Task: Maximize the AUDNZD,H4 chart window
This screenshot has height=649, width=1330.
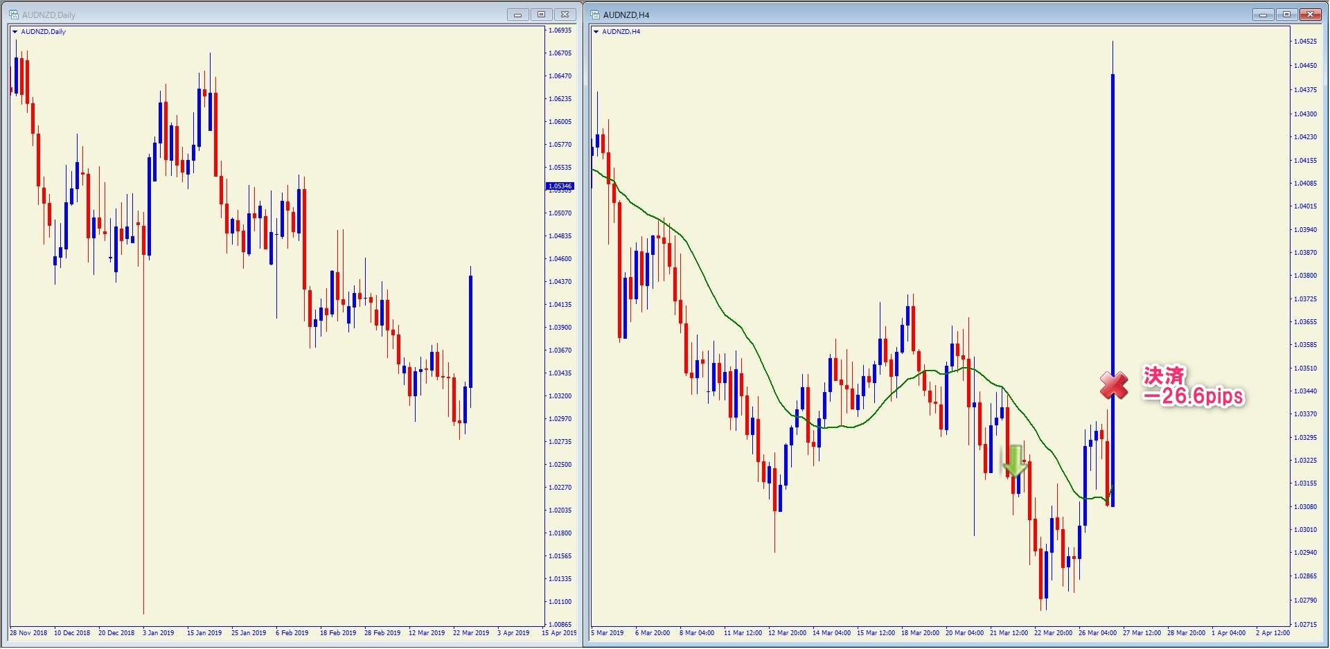Action: (1286, 15)
